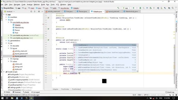Open File Explorer from taskbar
The width and height of the screenshot is (178, 100).
[12, 98]
